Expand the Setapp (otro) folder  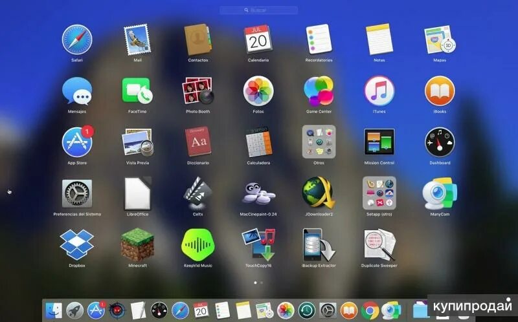[x=379, y=193]
